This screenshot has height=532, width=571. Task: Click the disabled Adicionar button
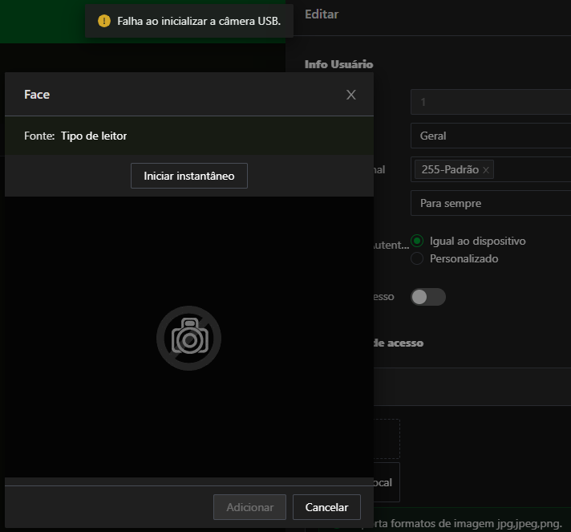[x=250, y=507]
